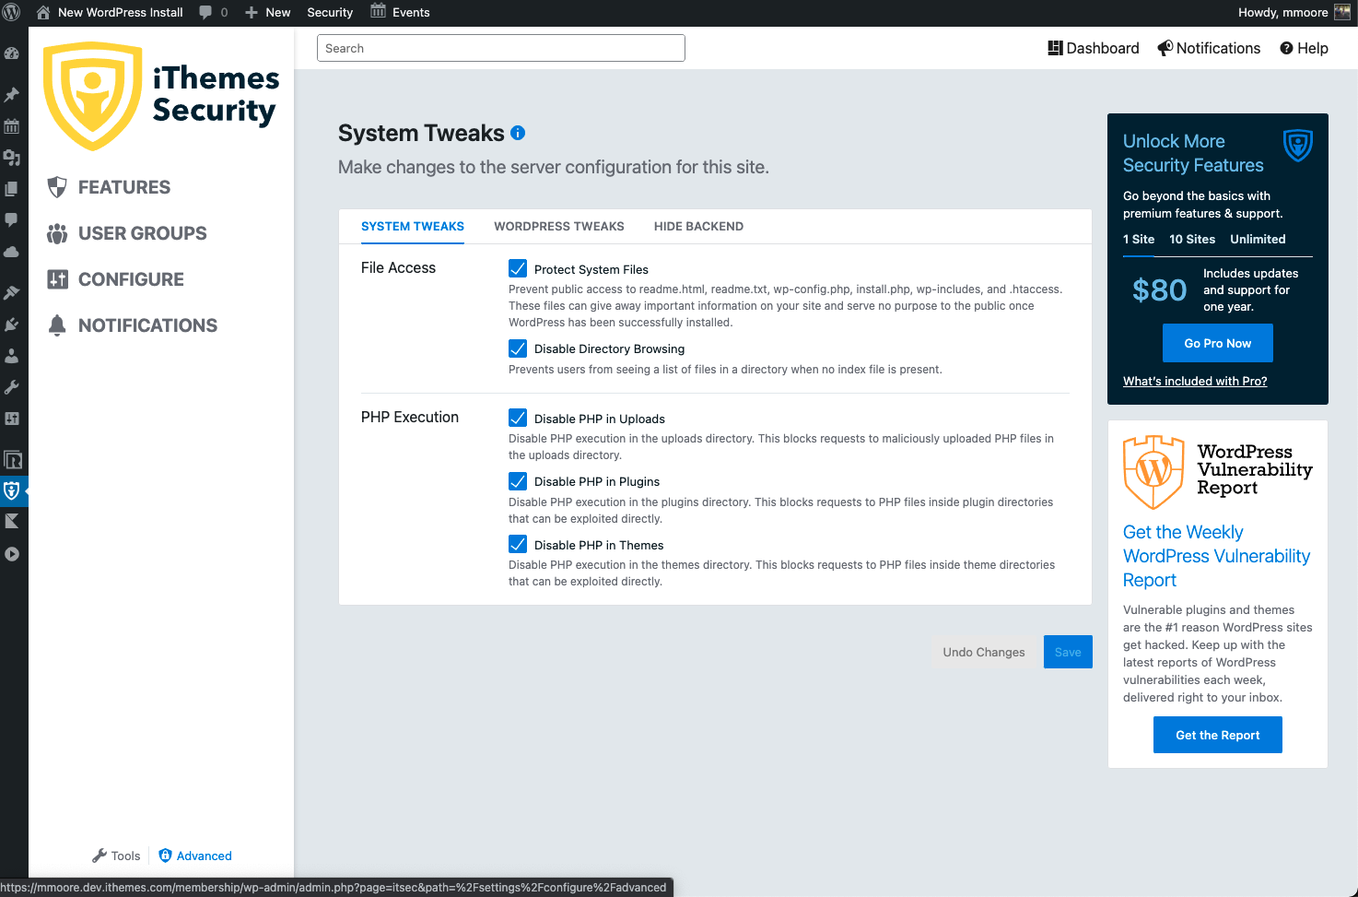Click the WordPress logo in the admin bar
The image size is (1358, 897).
tap(12, 13)
